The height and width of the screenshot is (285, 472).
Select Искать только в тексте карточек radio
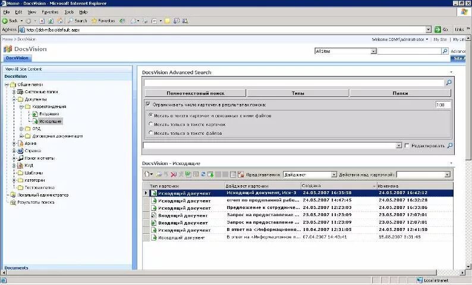(151, 124)
